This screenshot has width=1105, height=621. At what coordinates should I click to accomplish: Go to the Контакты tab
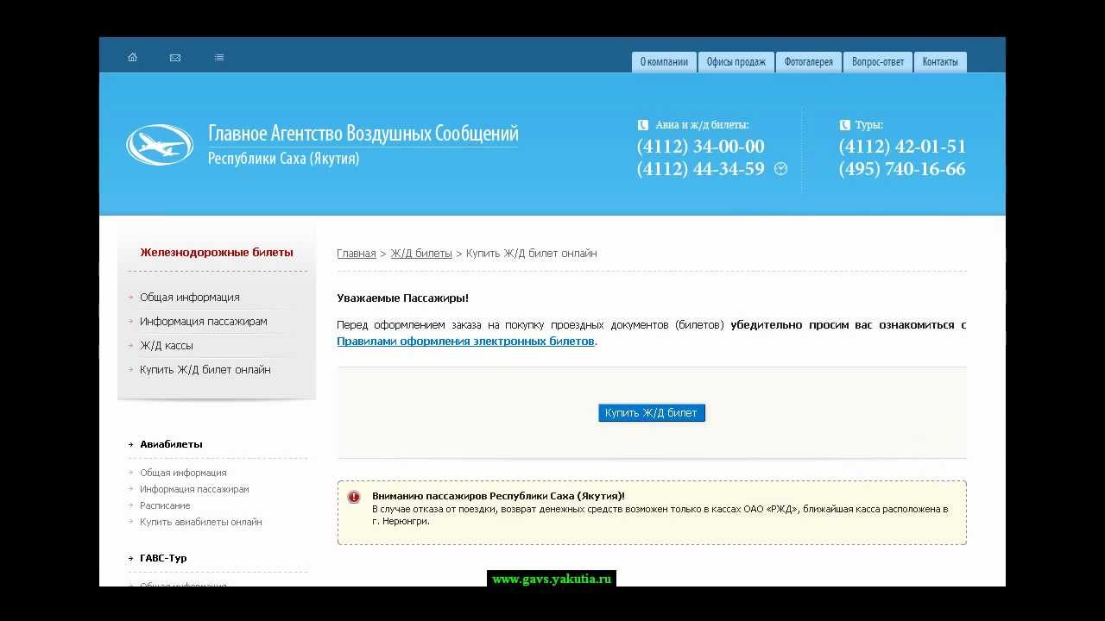(x=940, y=62)
